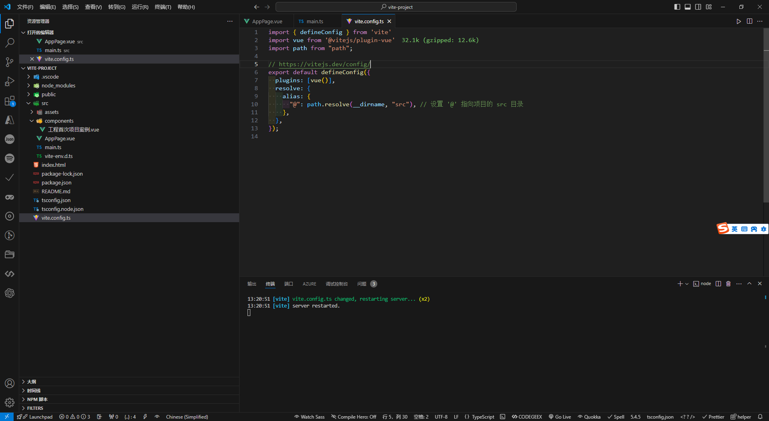Viewport: 769px width, 421px height.
Task: Open the Explorer view in activity bar
Action: 10,24
